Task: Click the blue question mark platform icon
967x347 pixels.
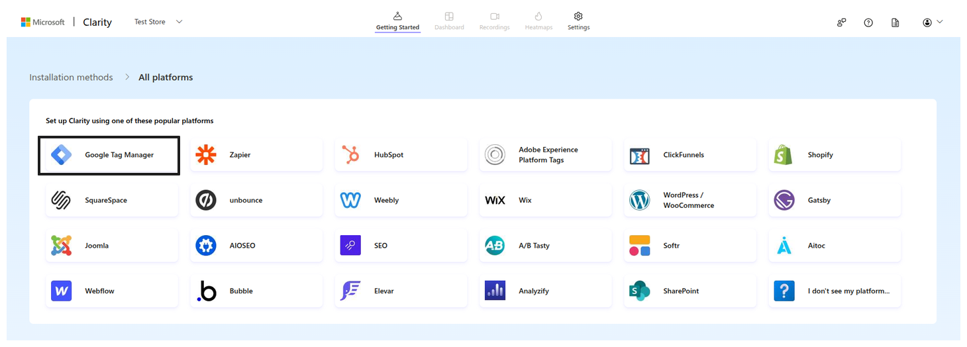Action: [x=784, y=291]
